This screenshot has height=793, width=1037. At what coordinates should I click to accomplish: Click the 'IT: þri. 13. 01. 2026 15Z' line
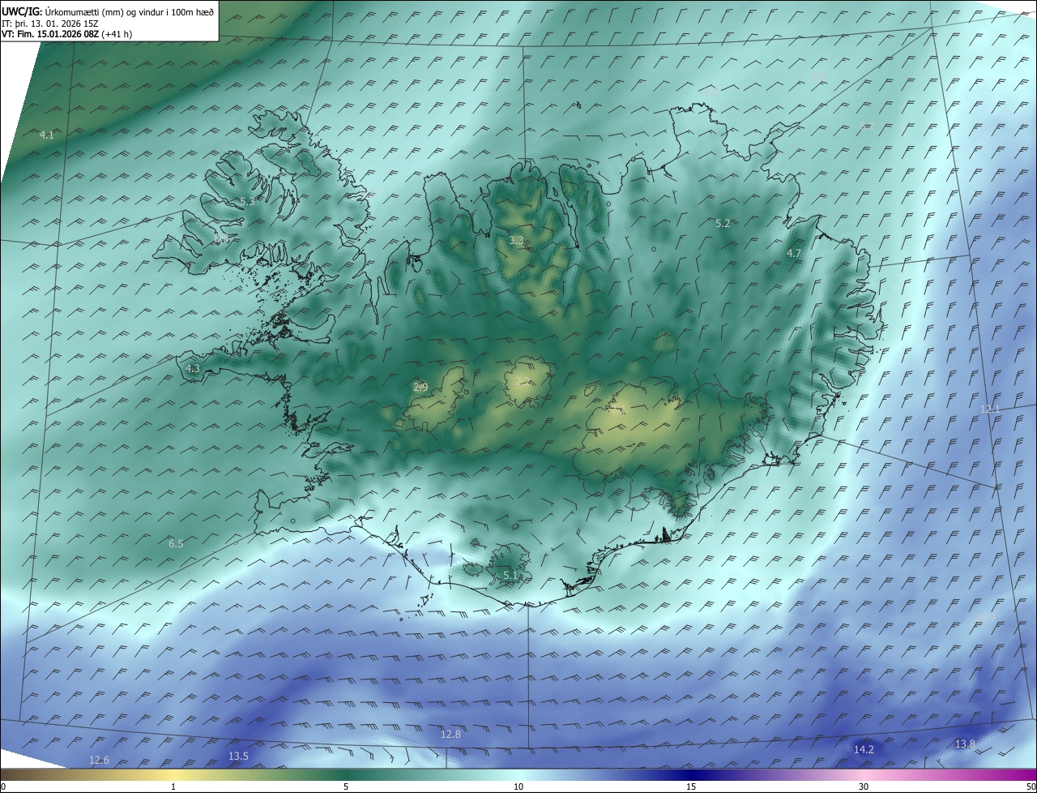coord(50,24)
